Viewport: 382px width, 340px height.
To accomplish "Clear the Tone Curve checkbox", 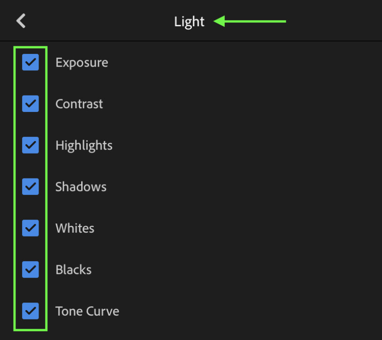I will click(31, 311).
